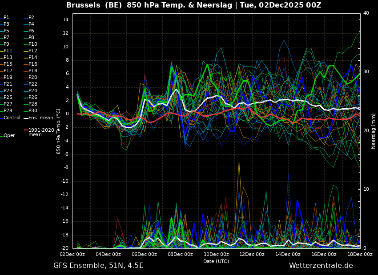378x275 pixels.
Task: Click the red 1991-2020 mean line swatch
Action: point(26,130)
